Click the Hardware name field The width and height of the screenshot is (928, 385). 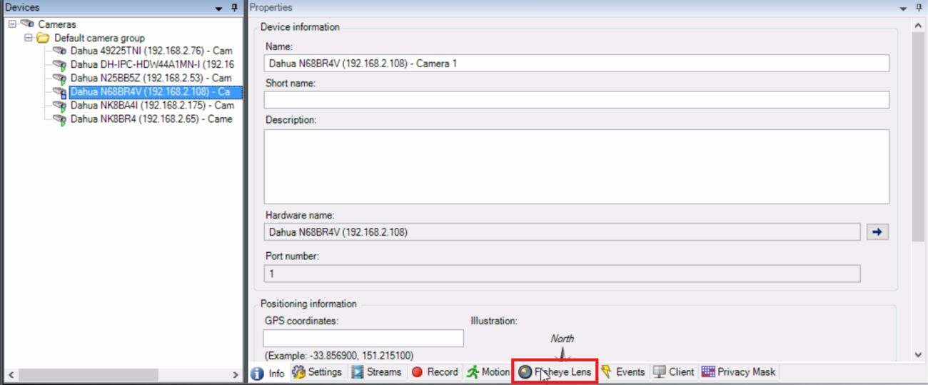tap(562, 232)
